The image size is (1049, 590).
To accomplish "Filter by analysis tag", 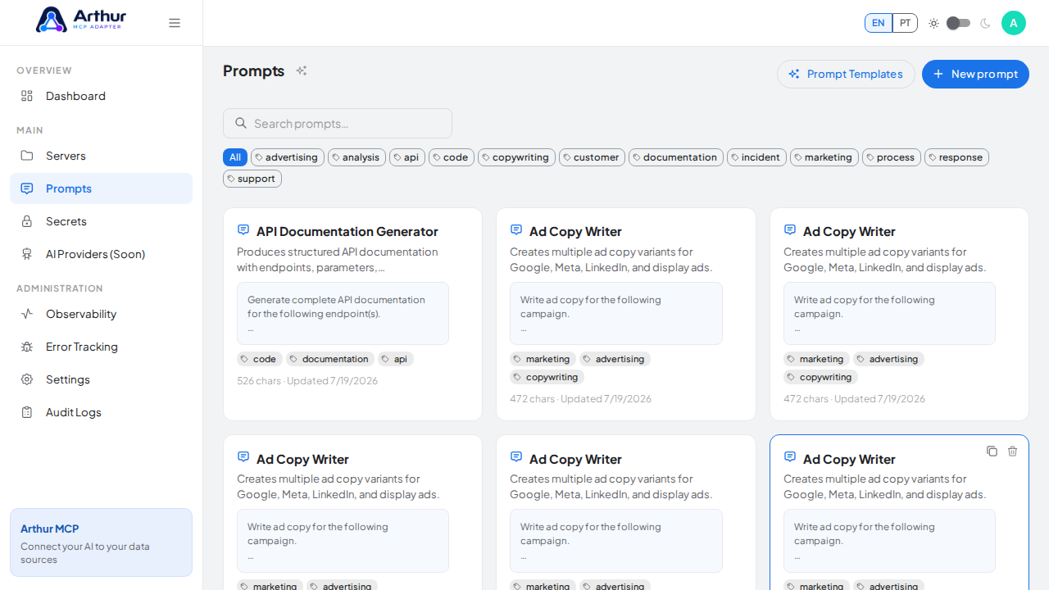I will [x=356, y=157].
